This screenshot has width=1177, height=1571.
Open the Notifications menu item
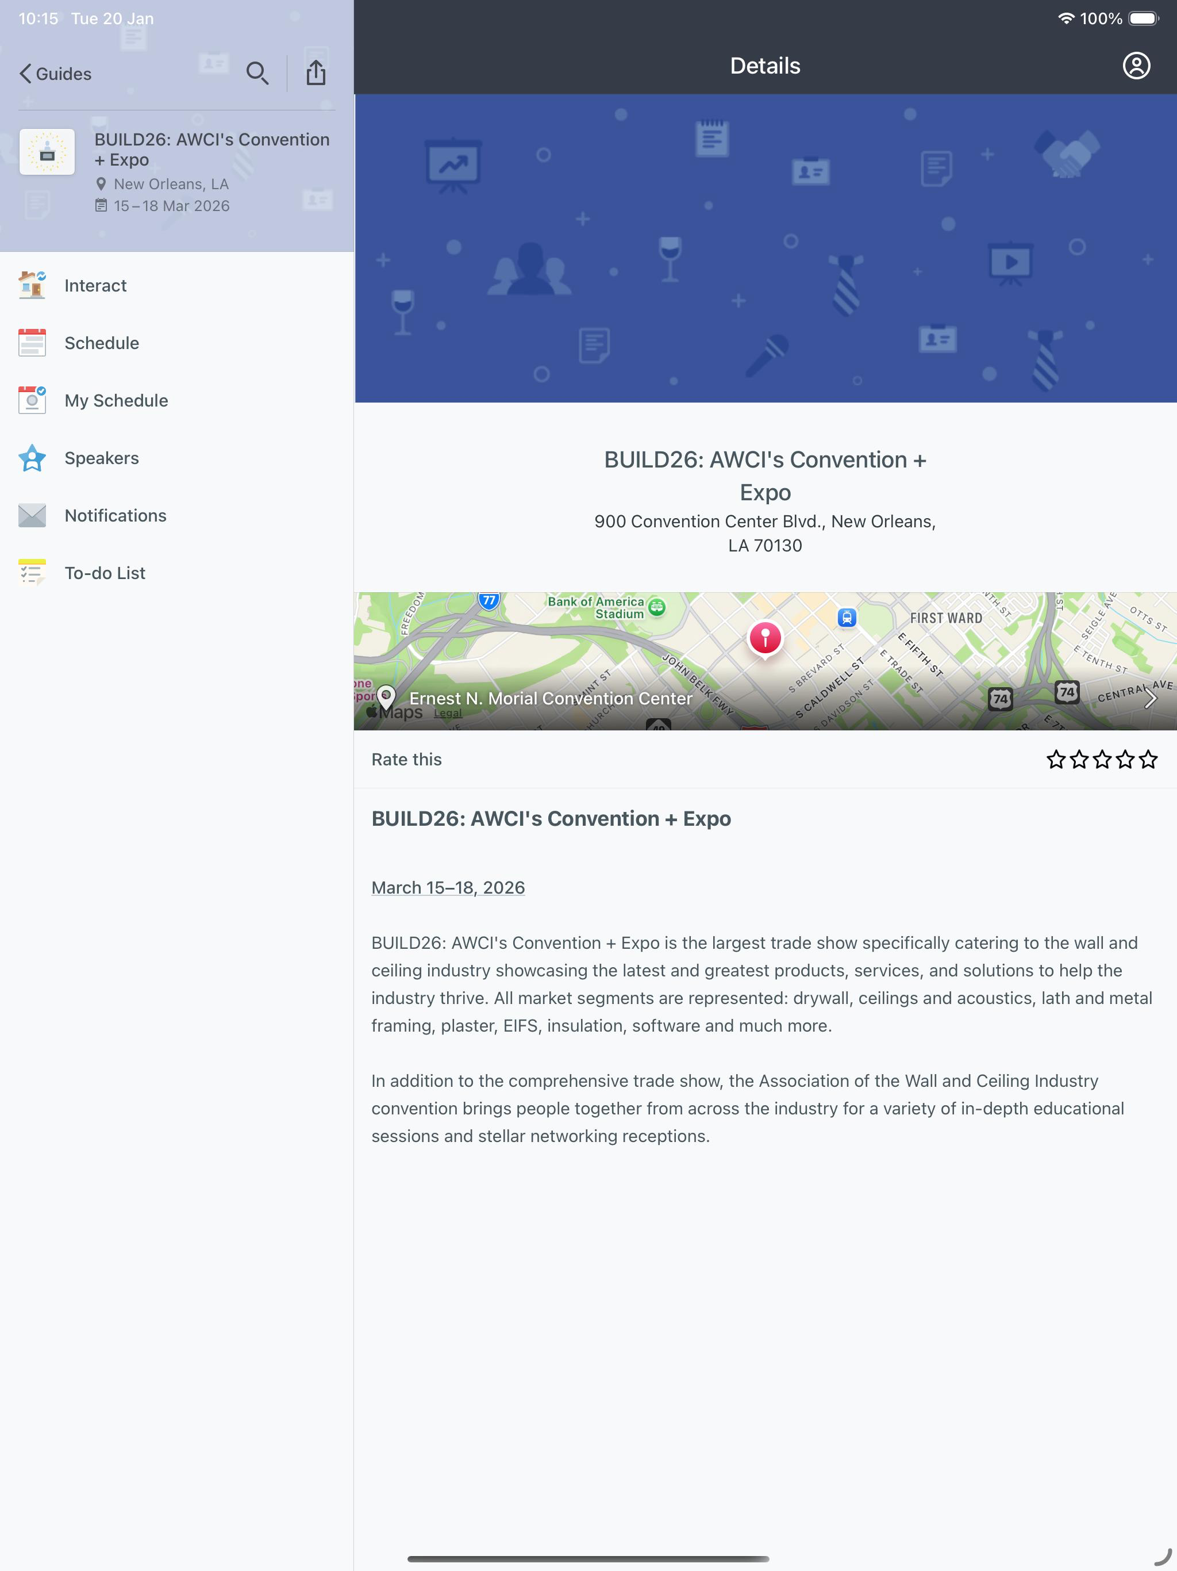click(177, 516)
